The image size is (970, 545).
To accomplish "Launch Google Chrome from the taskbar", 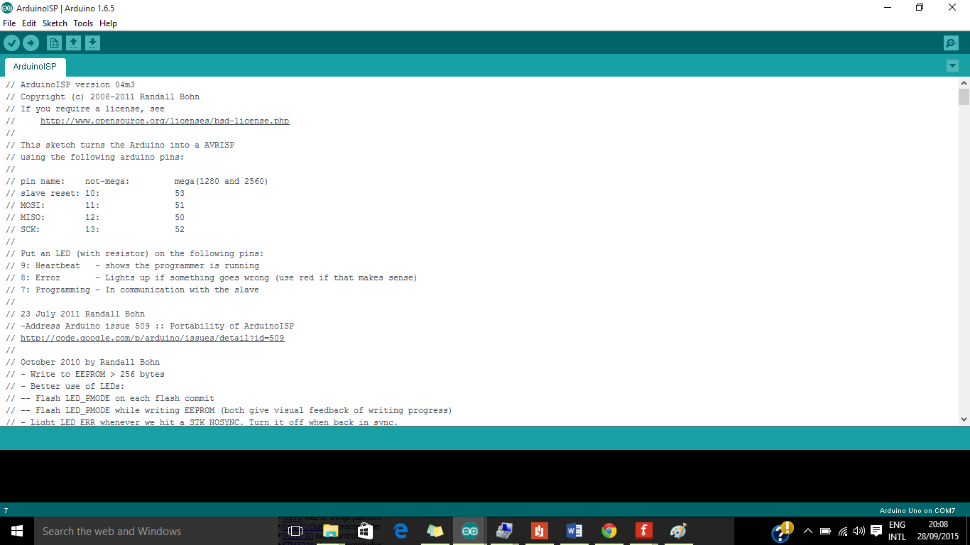I will (609, 531).
